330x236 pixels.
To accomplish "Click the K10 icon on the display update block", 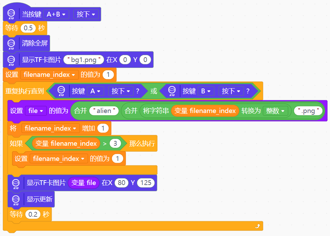I will pos(16,200).
